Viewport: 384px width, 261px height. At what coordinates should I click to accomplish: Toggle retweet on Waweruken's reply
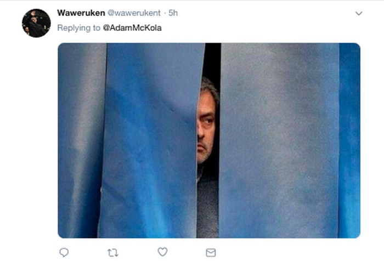click(x=113, y=253)
